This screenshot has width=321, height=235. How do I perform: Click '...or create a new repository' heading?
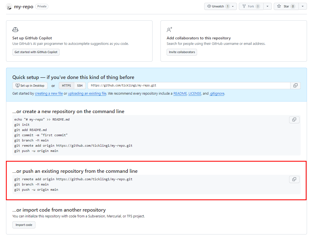click(x=68, y=111)
